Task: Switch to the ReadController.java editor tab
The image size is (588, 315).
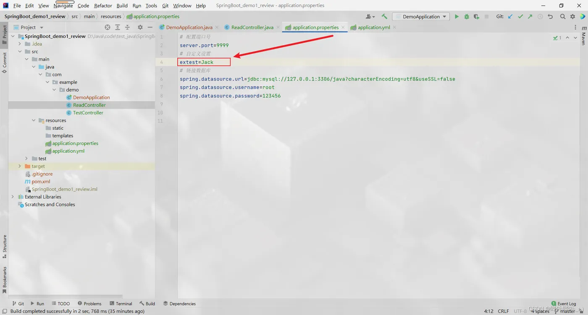Action: (252, 27)
